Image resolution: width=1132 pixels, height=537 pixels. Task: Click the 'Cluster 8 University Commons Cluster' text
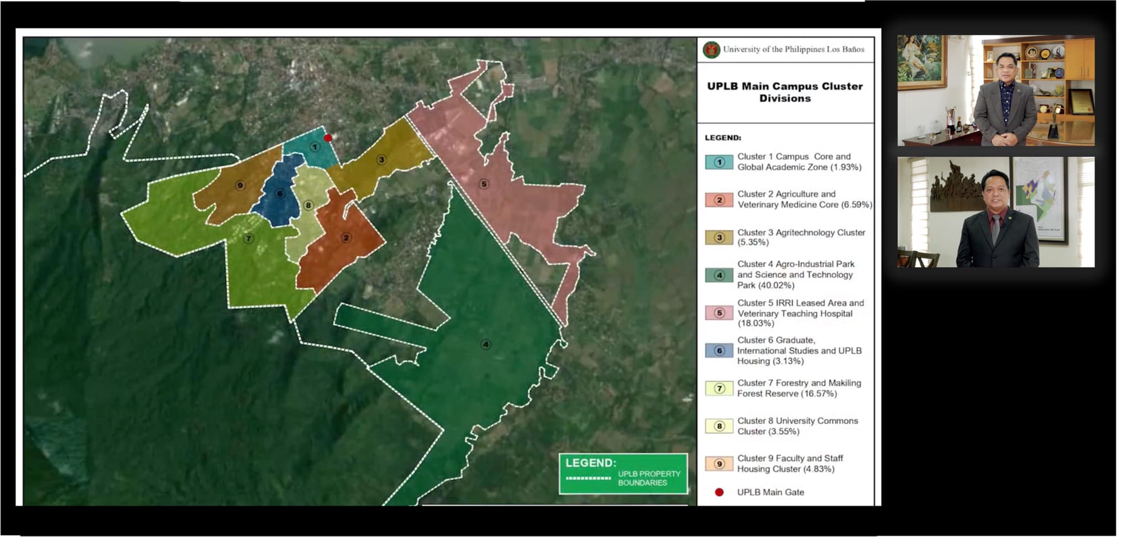click(x=798, y=426)
